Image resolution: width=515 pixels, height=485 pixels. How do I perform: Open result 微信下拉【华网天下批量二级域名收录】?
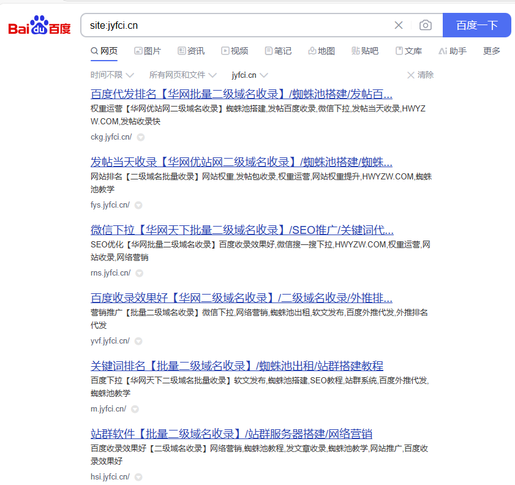click(242, 230)
